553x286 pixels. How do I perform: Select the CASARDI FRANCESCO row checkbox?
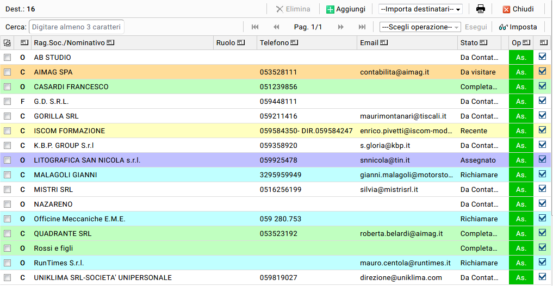[7, 87]
